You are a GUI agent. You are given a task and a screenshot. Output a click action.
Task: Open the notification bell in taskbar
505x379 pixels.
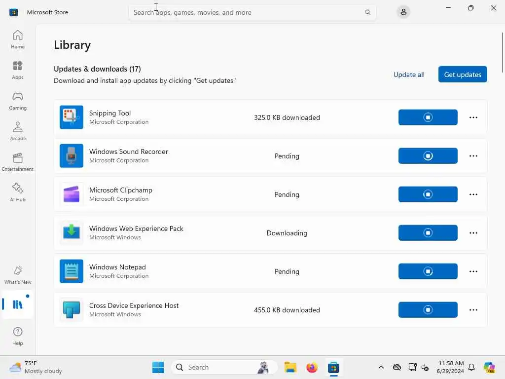pyautogui.click(x=471, y=367)
